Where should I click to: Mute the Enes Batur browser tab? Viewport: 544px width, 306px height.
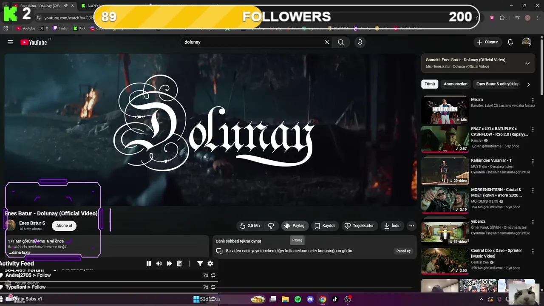tap(65, 6)
